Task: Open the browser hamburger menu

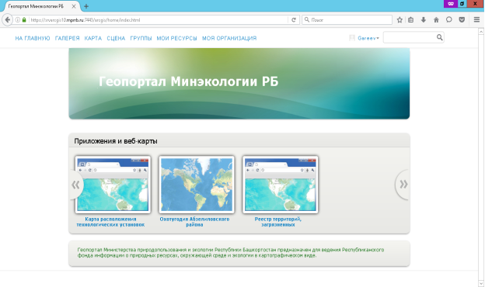Action: coord(476,19)
